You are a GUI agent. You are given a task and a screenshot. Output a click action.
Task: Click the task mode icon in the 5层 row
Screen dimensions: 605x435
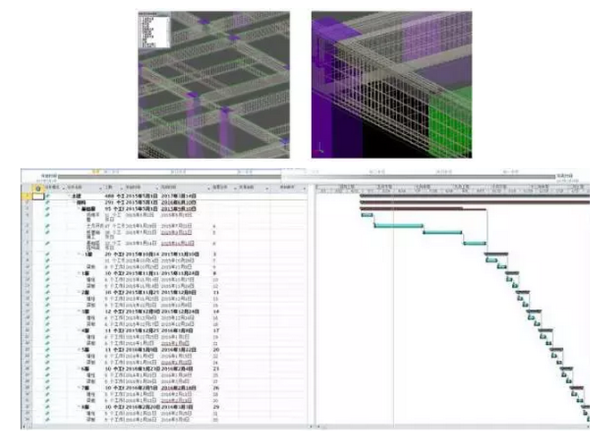[46, 348]
